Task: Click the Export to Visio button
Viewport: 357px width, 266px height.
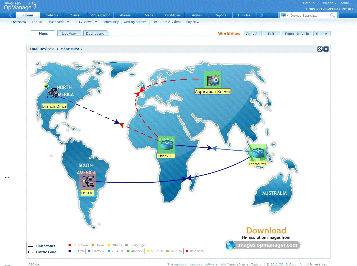Action: [297, 34]
